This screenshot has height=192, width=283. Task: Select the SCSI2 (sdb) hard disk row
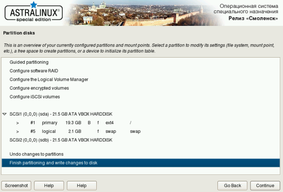pos(141,140)
